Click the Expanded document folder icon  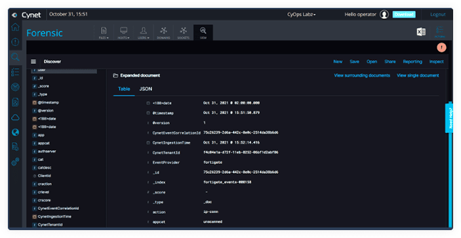point(115,76)
